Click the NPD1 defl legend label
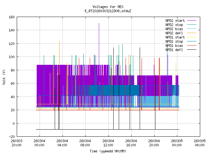206x154 pixels. 174,50
